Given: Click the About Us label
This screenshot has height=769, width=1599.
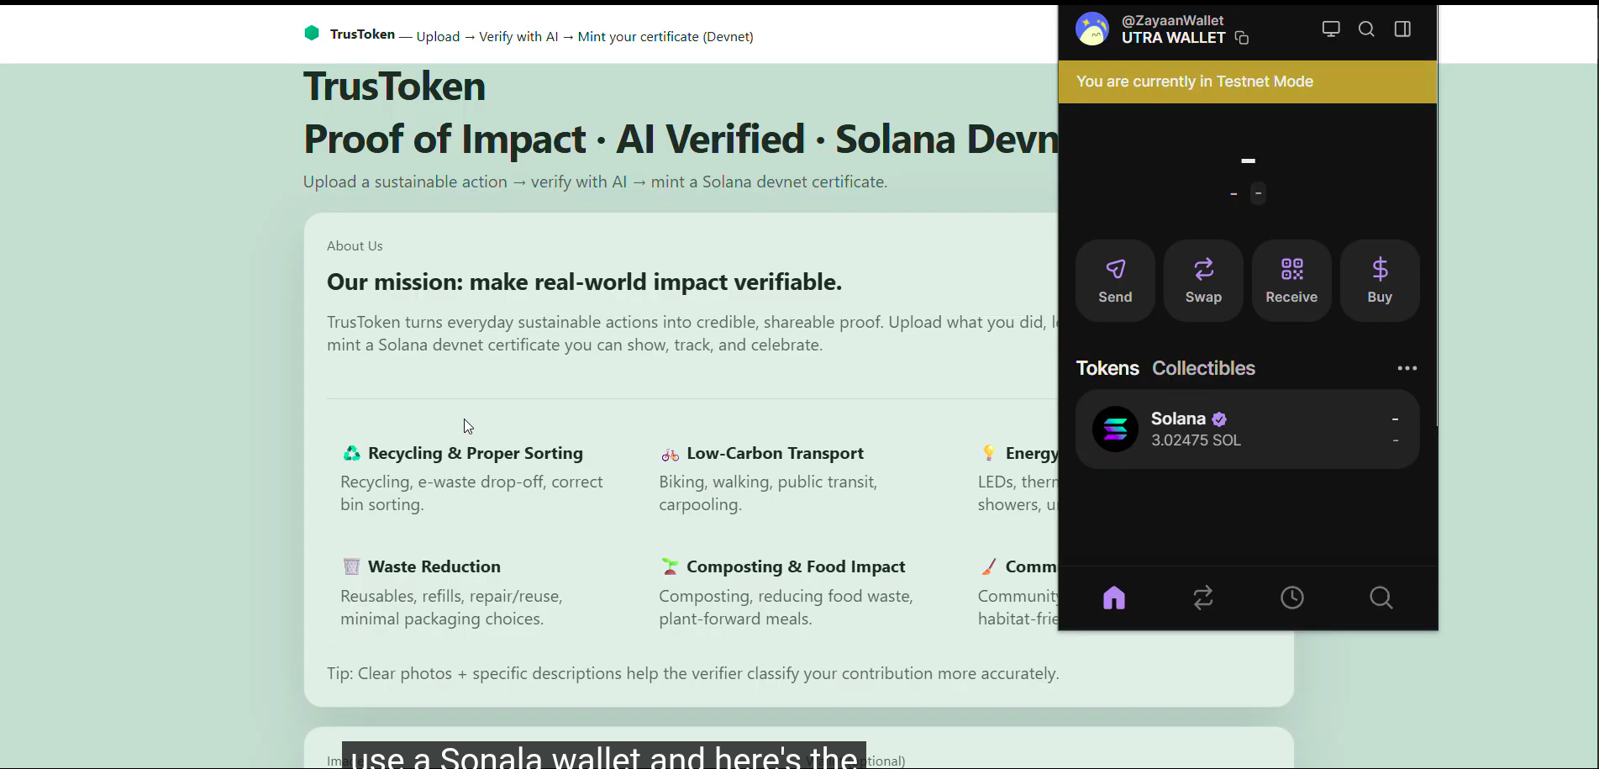Looking at the screenshot, I should pos(355,246).
